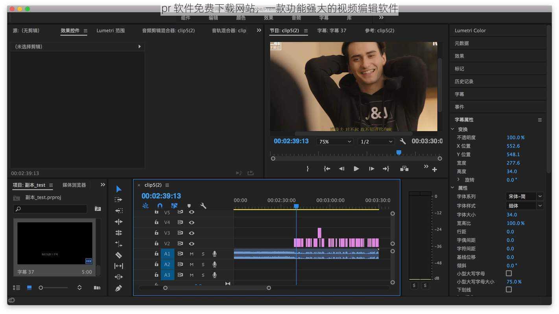Mute audio track A1
The image size is (559, 314).
(x=192, y=254)
